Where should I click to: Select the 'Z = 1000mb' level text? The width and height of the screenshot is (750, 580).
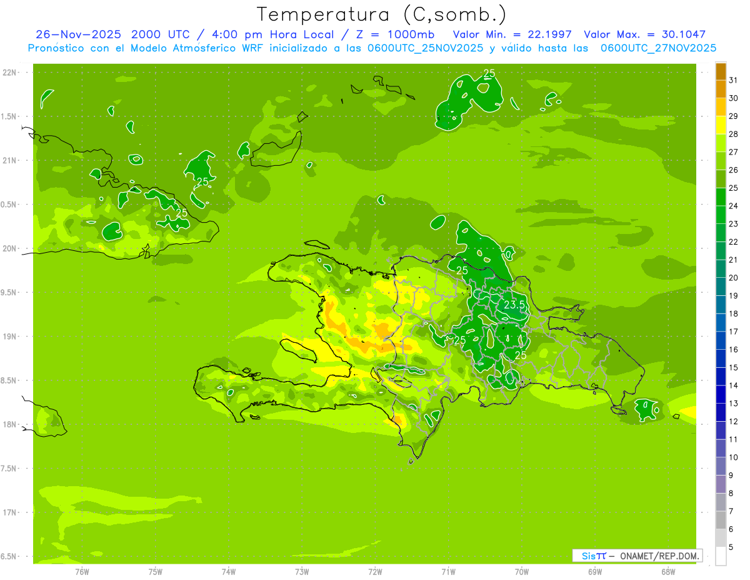tap(396, 34)
